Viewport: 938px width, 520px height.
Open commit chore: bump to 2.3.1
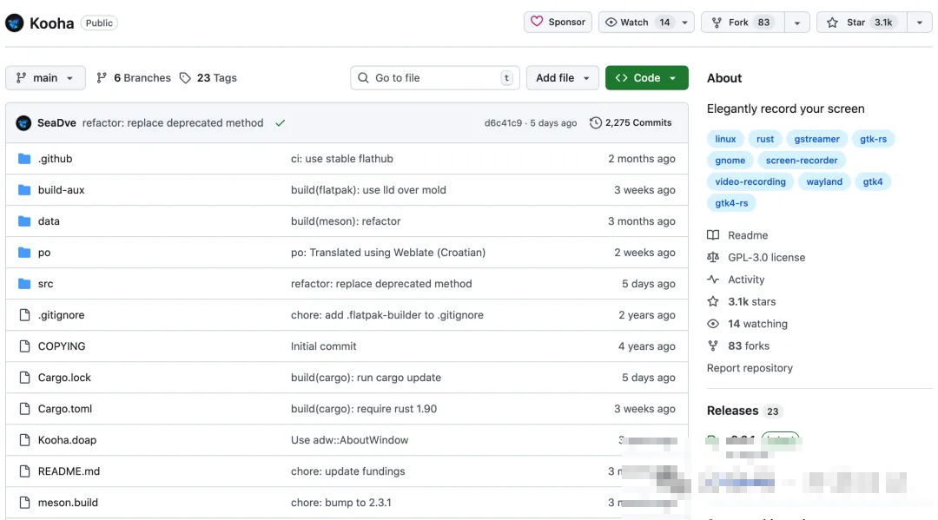pos(341,503)
